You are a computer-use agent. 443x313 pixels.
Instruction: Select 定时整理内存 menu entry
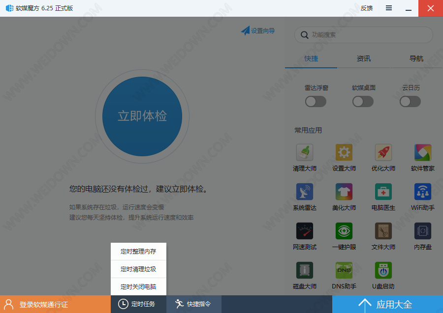click(138, 251)
